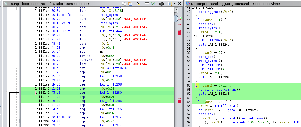Image resolution: width=301 pixels, height=127 pixels.
Task: Close the Listing panel with X
Action: click(180, 4)
